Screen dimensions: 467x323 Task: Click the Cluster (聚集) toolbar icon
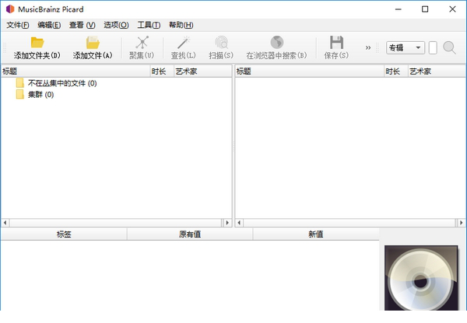point(142,43)
